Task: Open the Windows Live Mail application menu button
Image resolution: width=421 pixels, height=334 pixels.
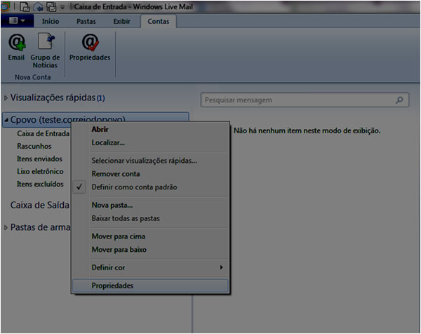Action: 17,20
